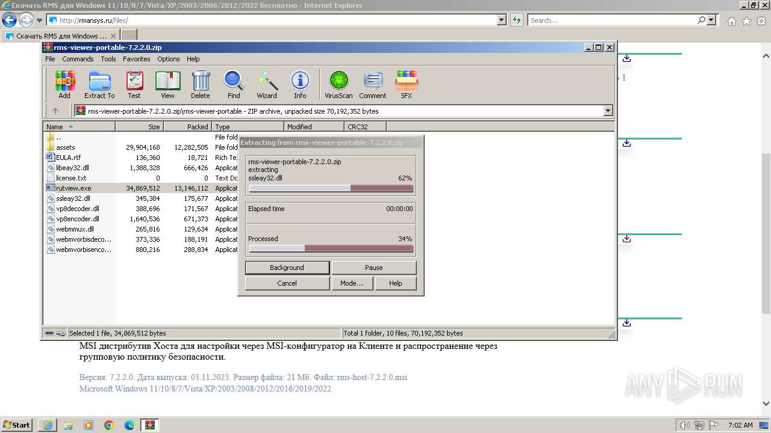The width and height of the screenshot is (771, 433).
Task: Sort by the Packed column header
Action: pyautogui.click(x=187, y=127)
